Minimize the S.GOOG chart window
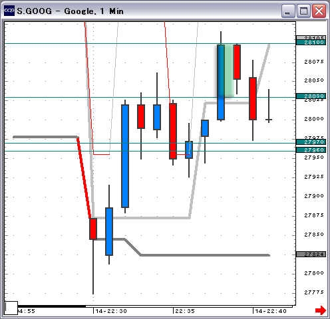This screenshot has width=330, height=319. click(x=287, y=11)
